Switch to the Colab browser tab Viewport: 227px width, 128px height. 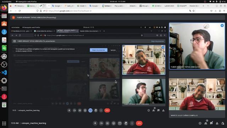coord(82,6)
